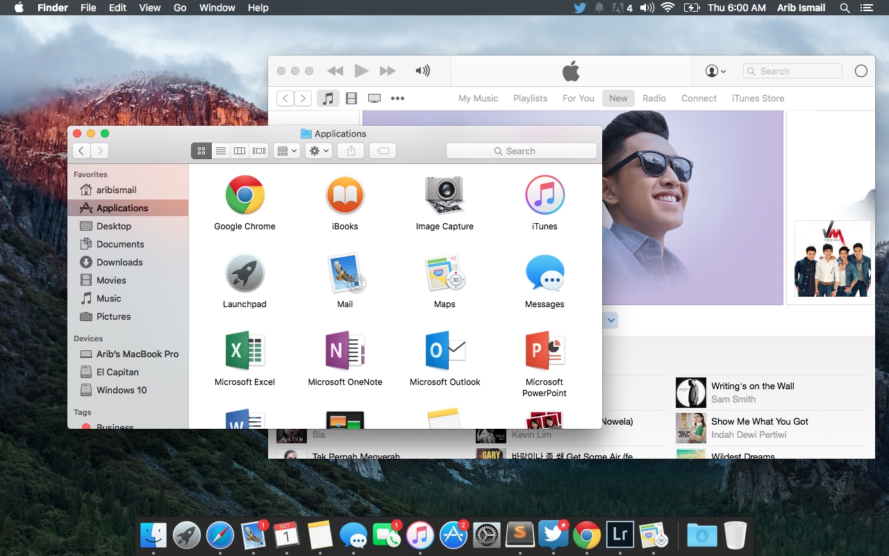Open Radio tab in iTunes
The image size is (889, 556).
[x=654, y=98]
